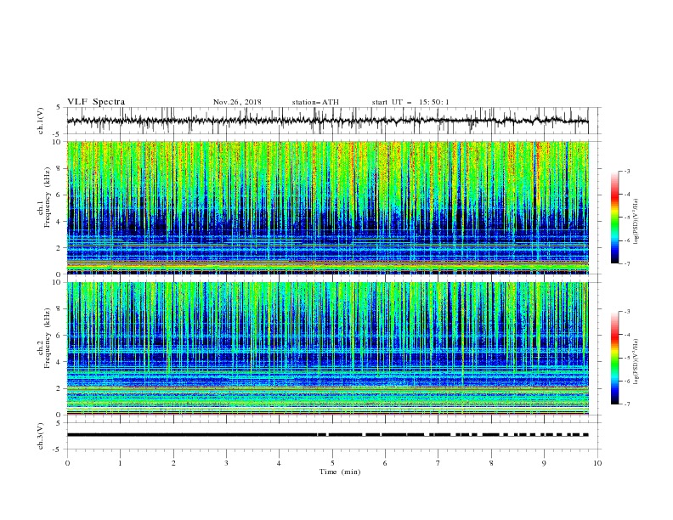Click the ch.2 "Frequency (kHz)" axis label
This screenshot has height=520, width=673.
click(48, 338)
